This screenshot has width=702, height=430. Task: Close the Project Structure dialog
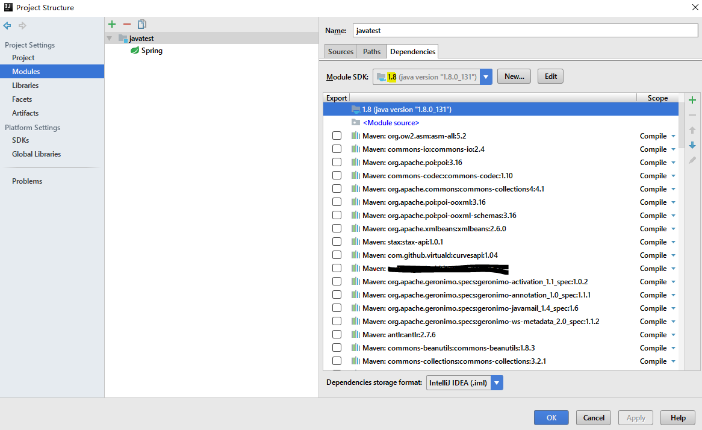(x=694, y=7)
